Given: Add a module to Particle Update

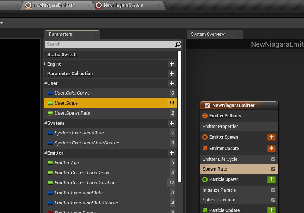Looking at the screenshot, I should tap(272, 210).
